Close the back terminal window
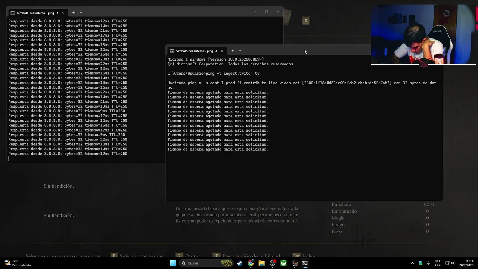 pyautogui.click(x=277, y=12)
